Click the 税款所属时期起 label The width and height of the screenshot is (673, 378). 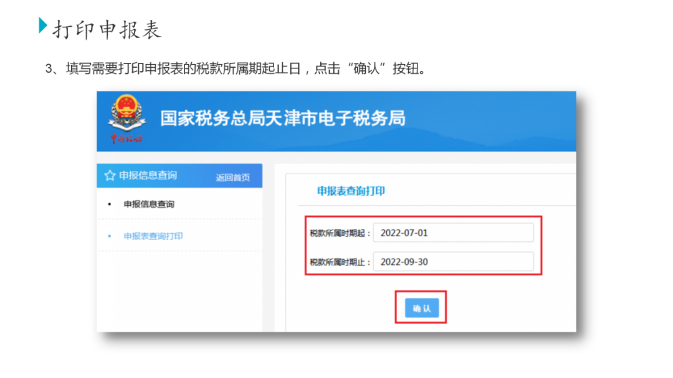click(340, 233)
